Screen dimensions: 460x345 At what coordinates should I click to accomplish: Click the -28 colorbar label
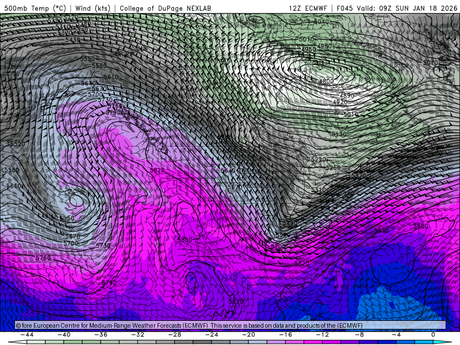click(175, 335)
